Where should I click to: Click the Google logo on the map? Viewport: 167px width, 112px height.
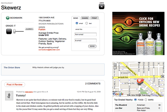(x=118, y=94)
